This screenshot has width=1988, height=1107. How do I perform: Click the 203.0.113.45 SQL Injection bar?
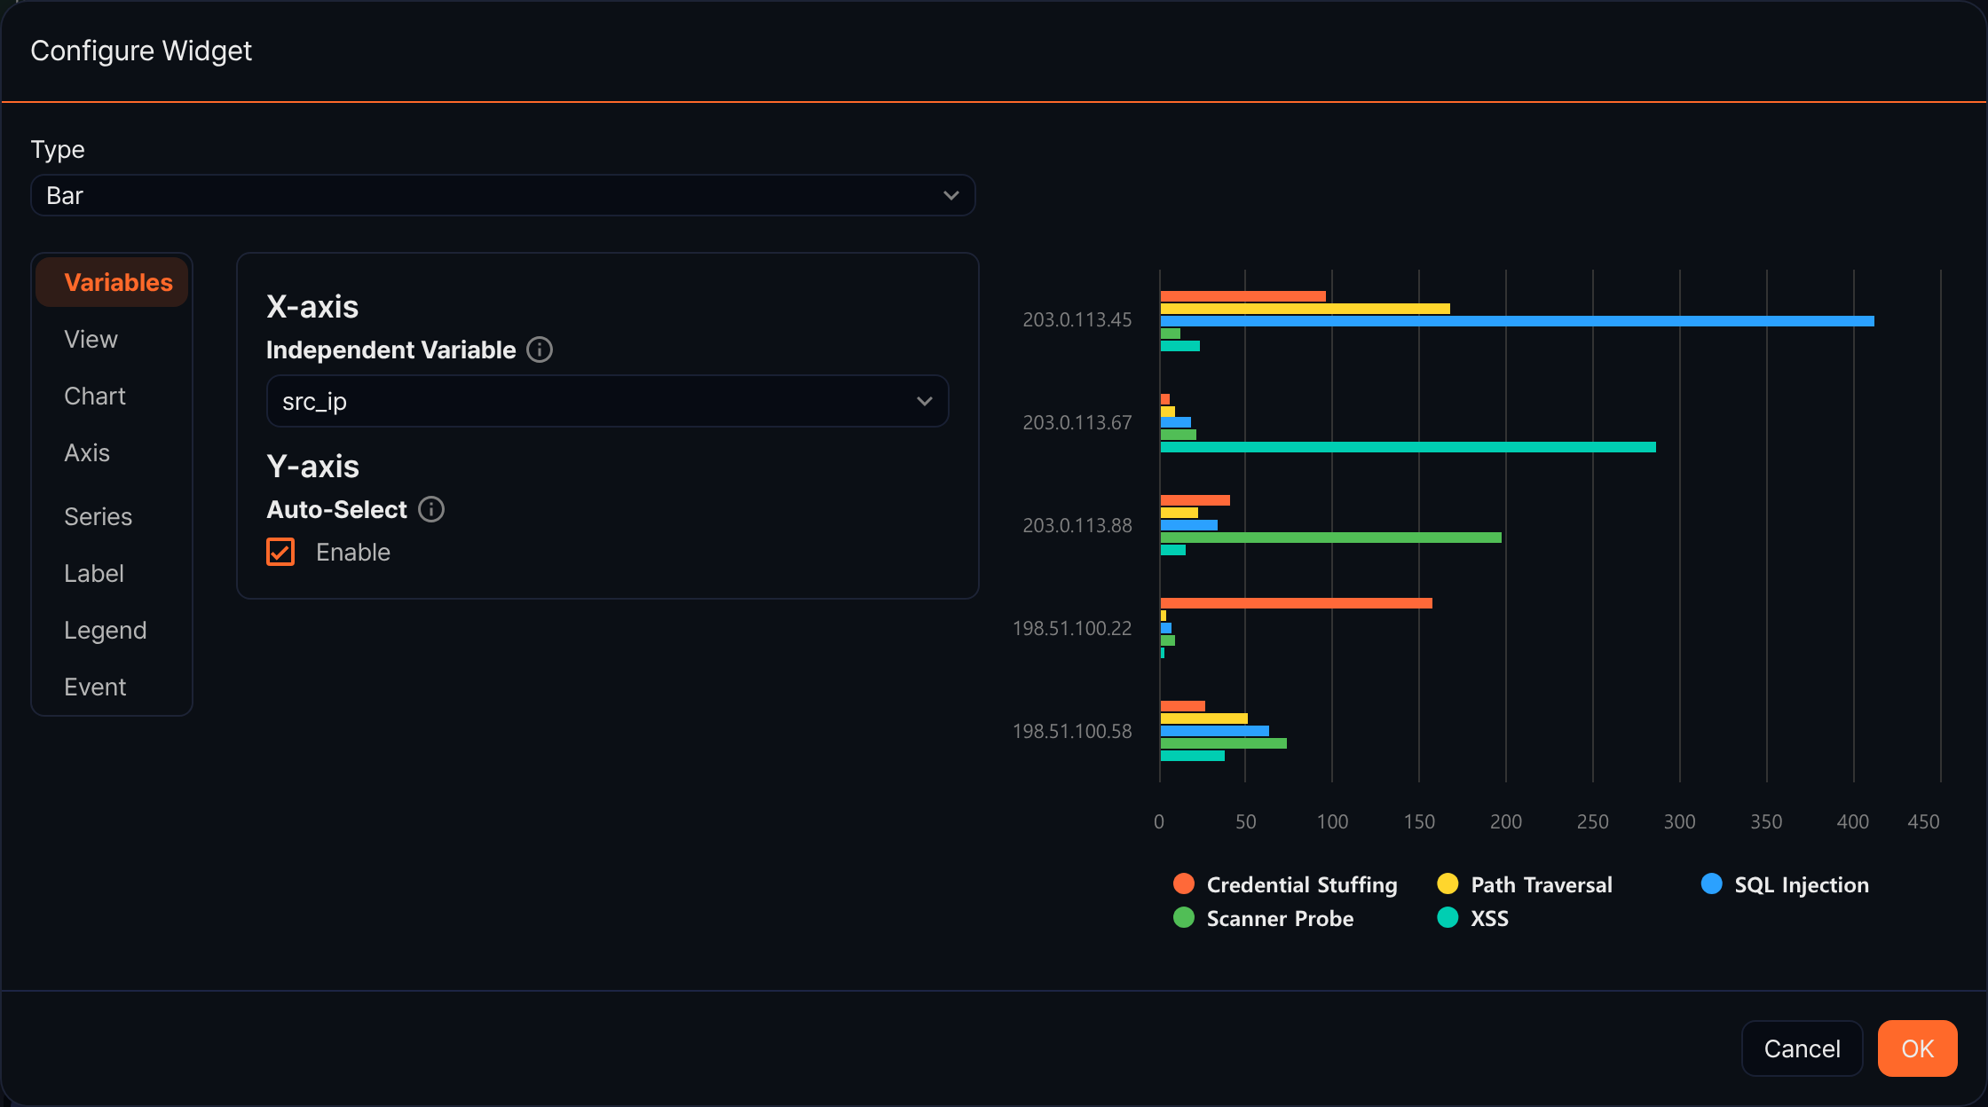tap(1518, 321)
